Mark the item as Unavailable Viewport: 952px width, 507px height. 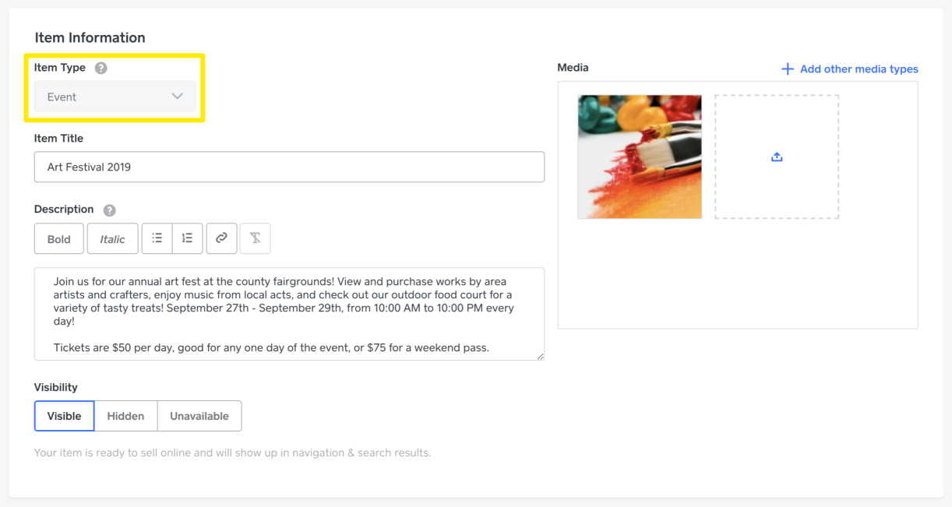coord(199,415)
